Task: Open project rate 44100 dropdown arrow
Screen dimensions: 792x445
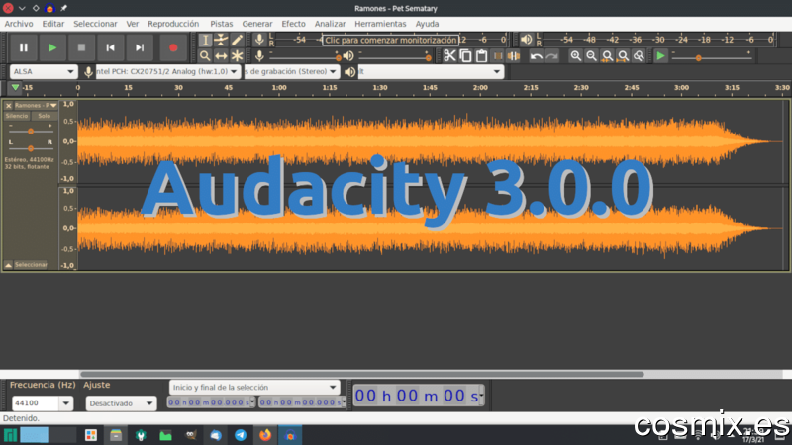Action: click(x=66, y=403)
